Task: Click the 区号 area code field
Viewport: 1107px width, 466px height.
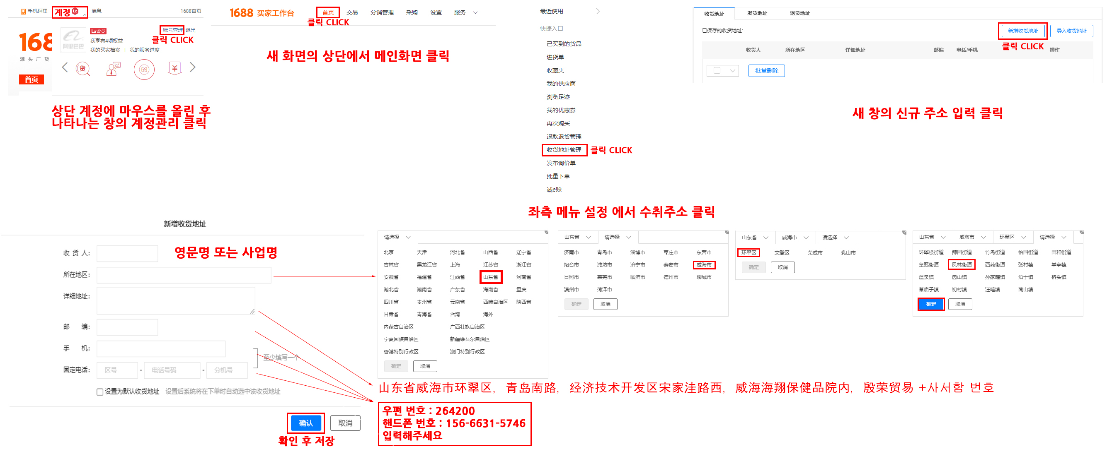Action: [117, 370]
